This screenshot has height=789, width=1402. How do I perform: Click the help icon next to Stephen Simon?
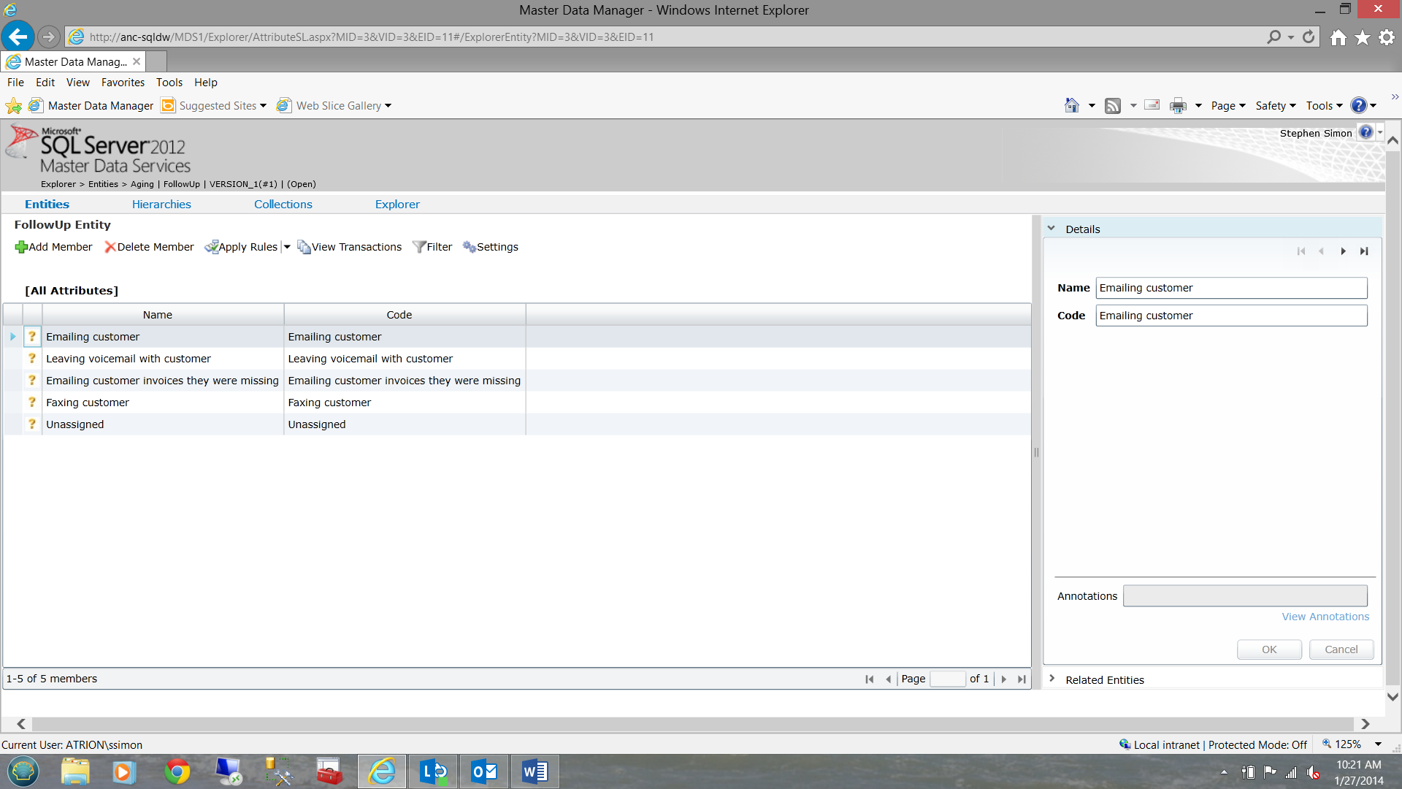tap(1365, 133)
